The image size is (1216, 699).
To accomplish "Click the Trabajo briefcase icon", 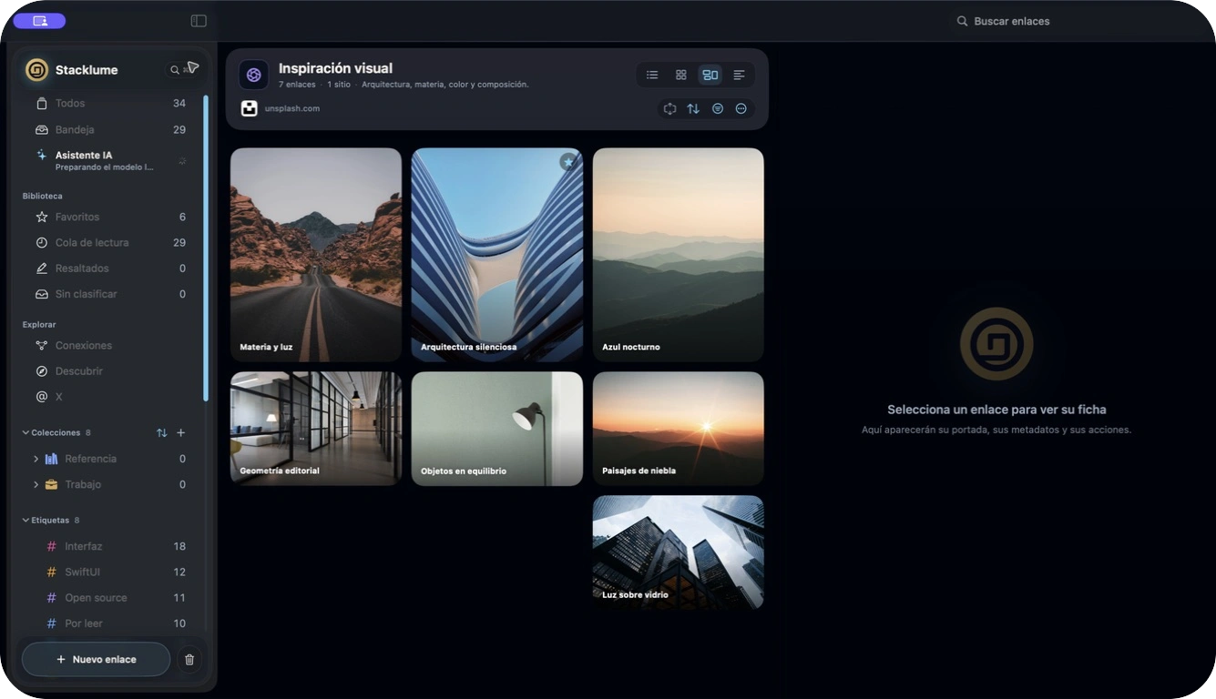I will 51,484.
